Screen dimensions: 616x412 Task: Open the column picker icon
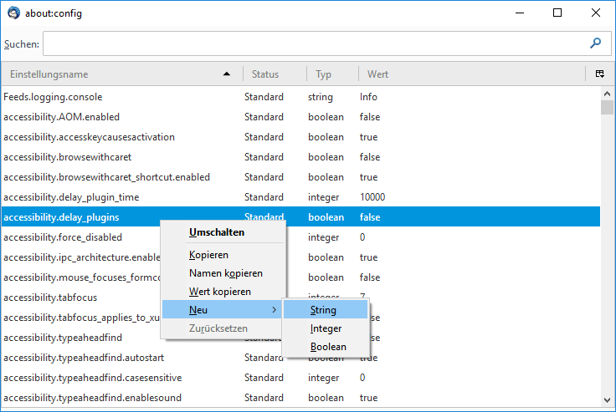(600, 74)
